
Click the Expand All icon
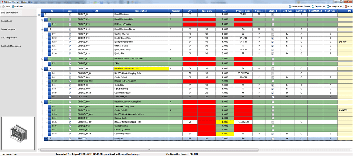pos(313,6)
